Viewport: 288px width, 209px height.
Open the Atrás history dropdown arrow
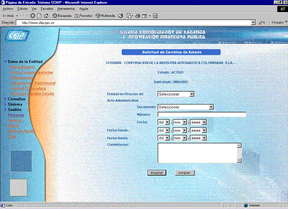point(17,16)
